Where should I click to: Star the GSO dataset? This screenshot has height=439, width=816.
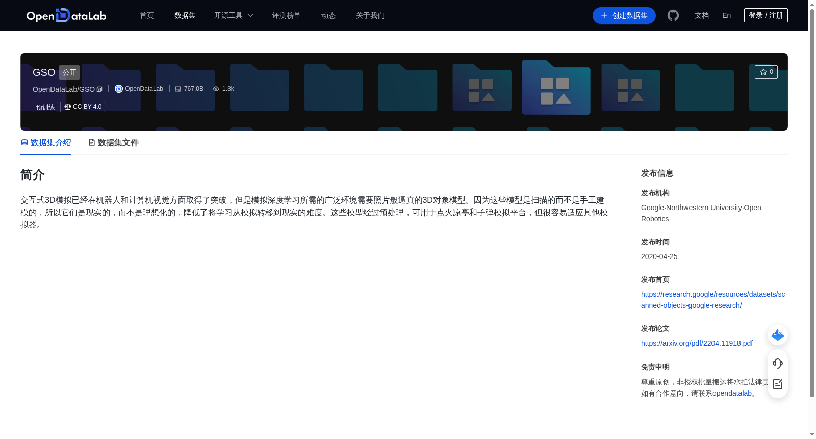coord(766,72)
